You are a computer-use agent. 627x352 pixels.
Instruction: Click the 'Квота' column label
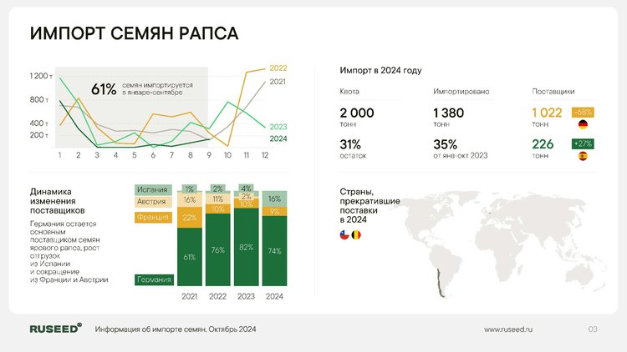[x=349, y=92]
